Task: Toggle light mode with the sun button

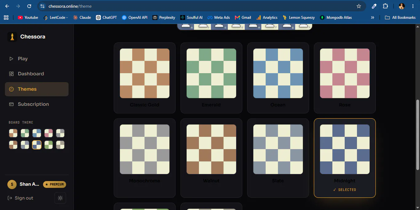Action: (x=60, y=198)
